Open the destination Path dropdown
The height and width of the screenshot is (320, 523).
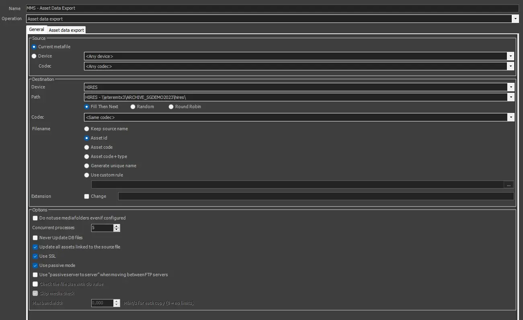[511, 97]
